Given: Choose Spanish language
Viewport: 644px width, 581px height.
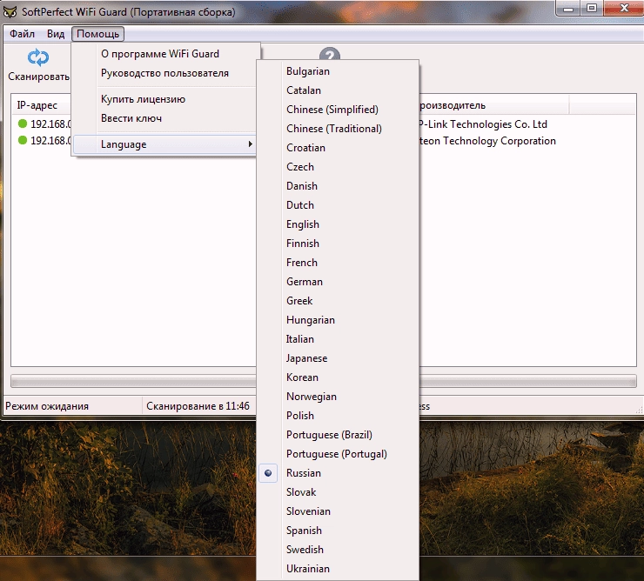Looking at the screenshot, I should [x=338, y=531].
